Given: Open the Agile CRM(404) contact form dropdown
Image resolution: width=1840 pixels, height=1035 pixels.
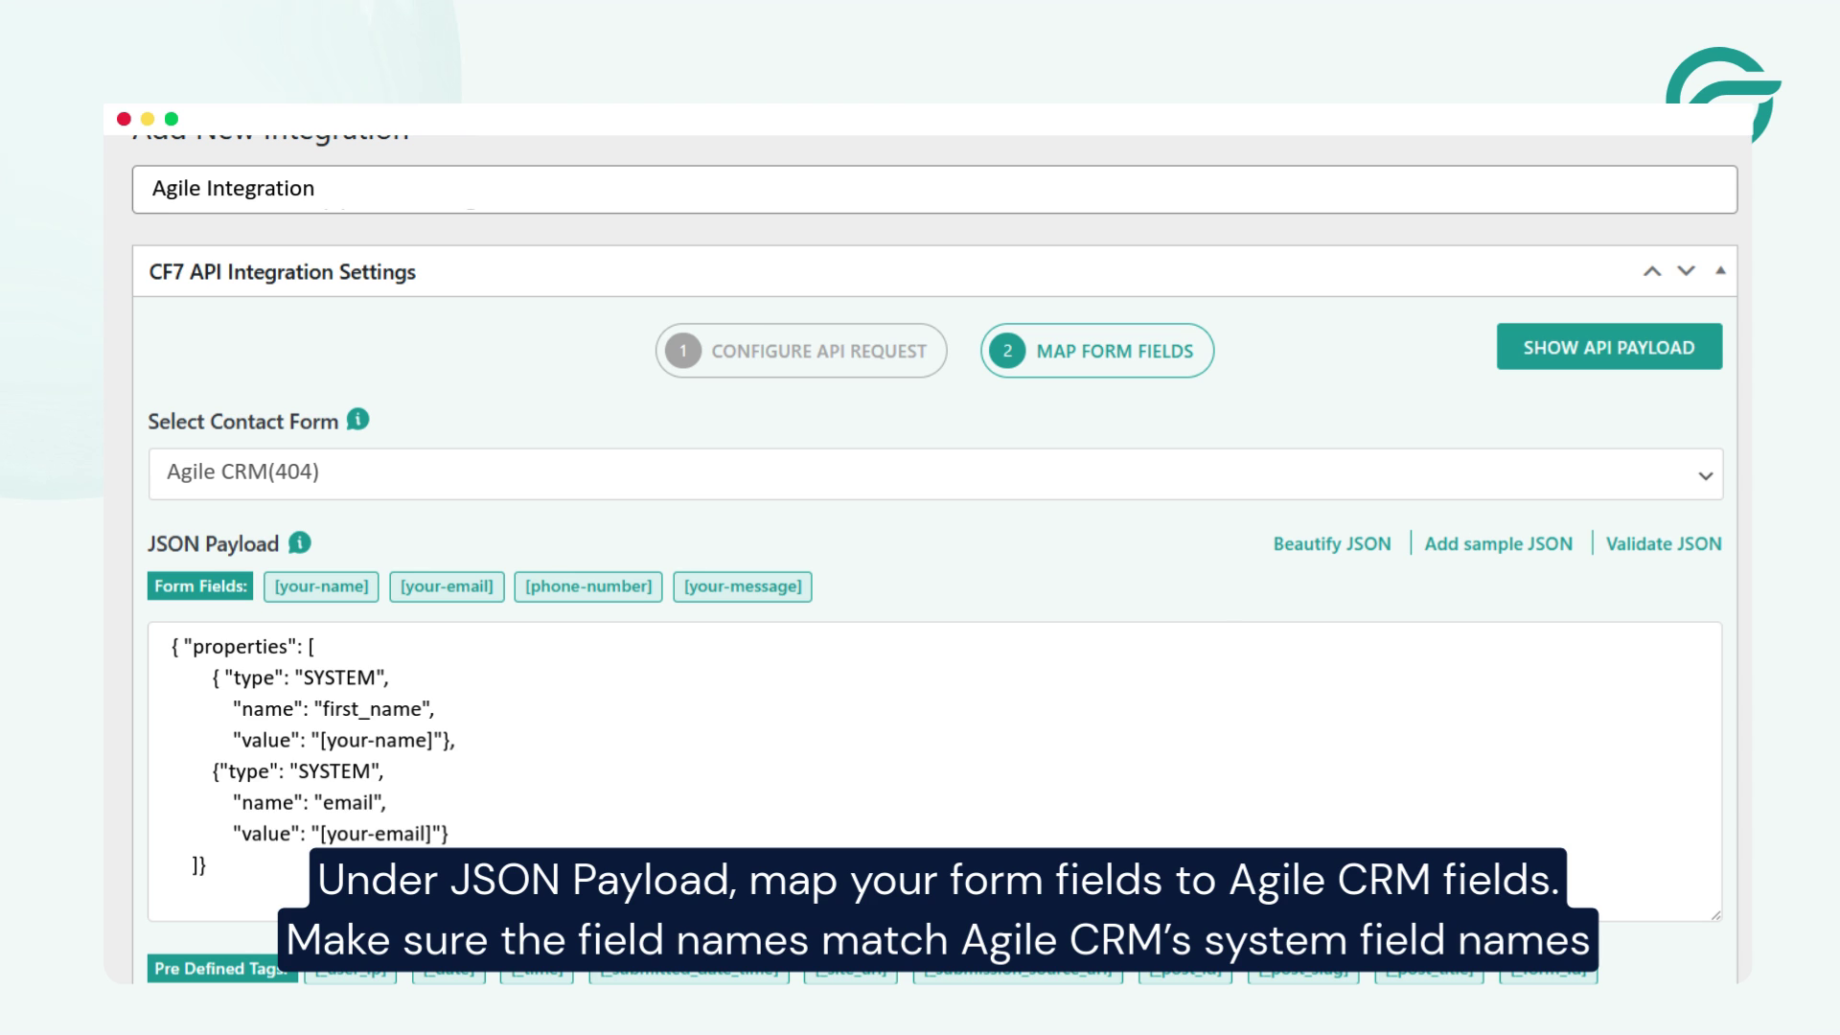Looking at the screenshot, I should [x=1703, y=472].
